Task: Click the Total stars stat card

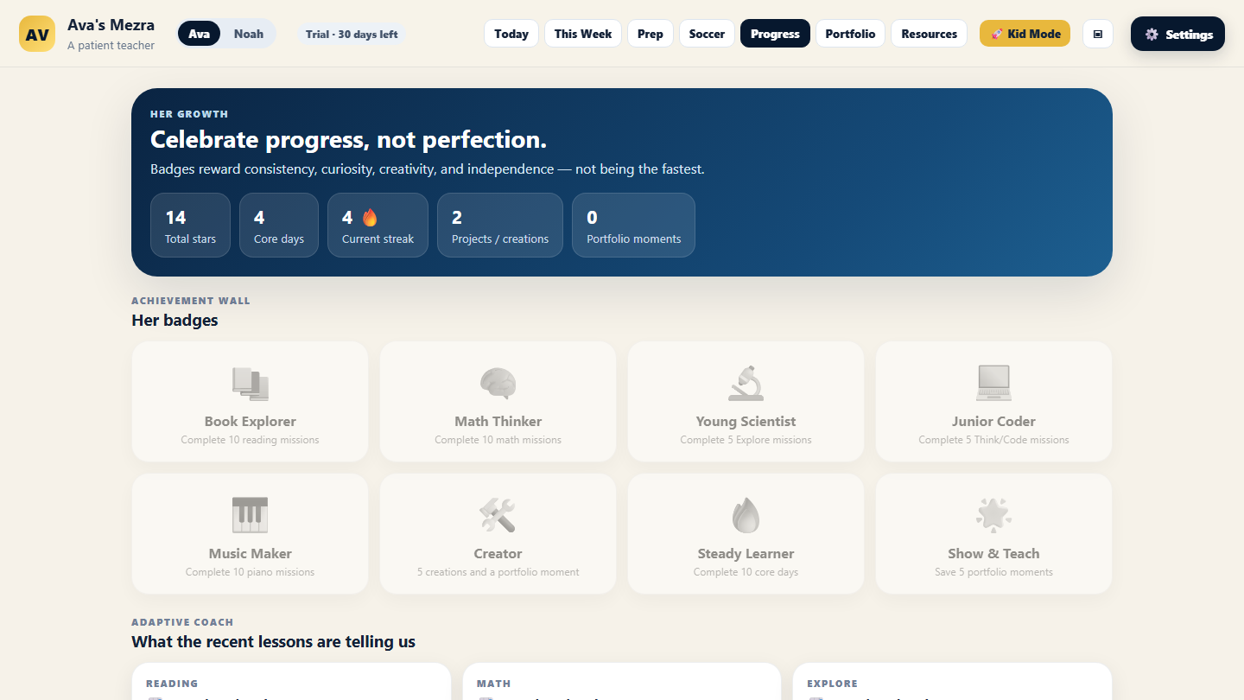Action: pyautogui.click(x=190, y=225)
